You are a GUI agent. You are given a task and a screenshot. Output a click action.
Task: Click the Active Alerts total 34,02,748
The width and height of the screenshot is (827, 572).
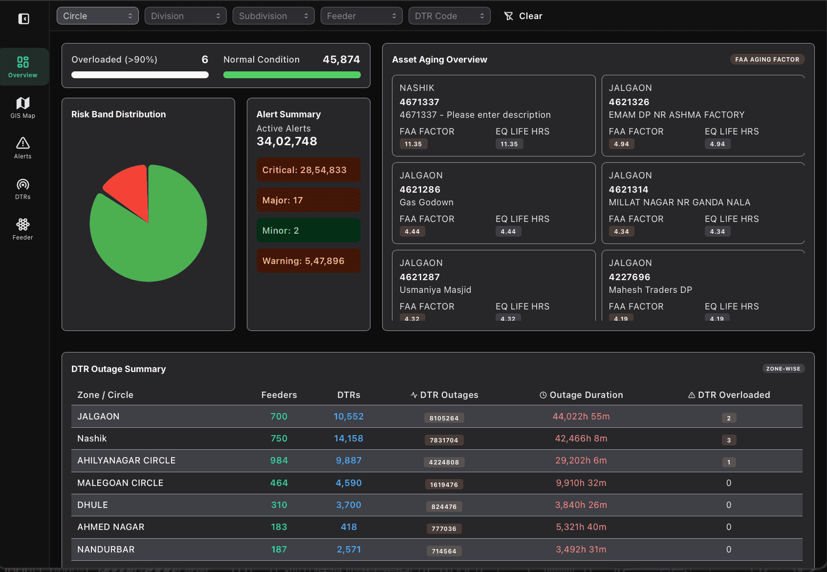287,141
